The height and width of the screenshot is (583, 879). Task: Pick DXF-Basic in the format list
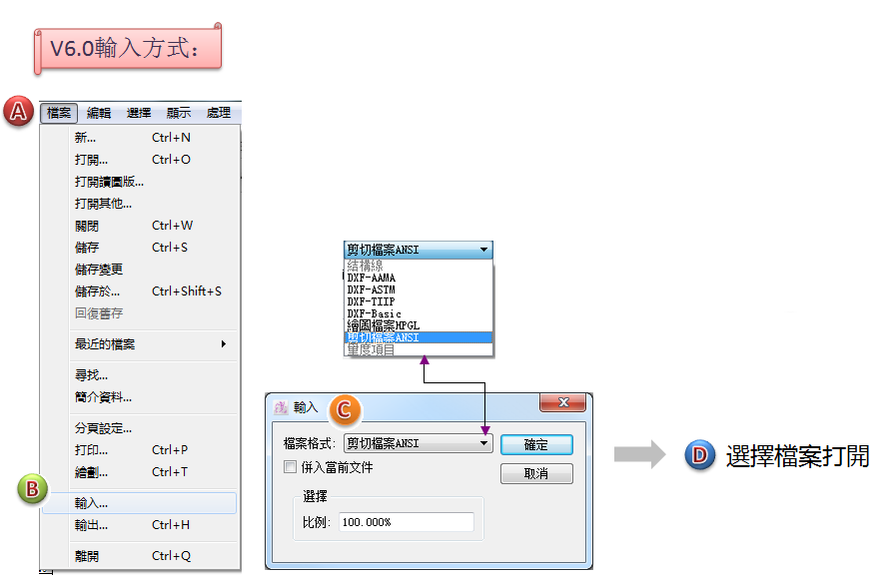(x=419, y=313)
